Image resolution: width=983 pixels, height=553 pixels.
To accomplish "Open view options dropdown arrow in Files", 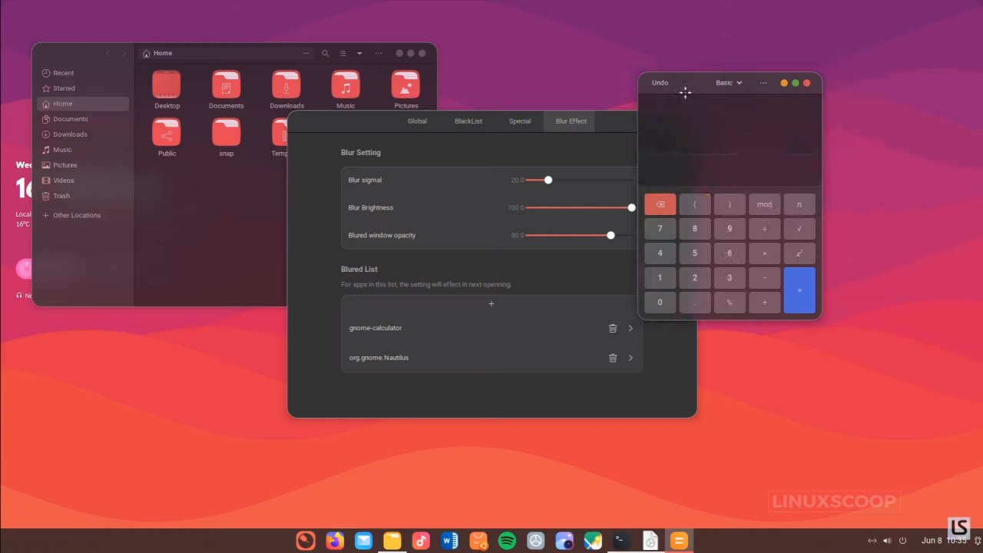I will point(359,54).
